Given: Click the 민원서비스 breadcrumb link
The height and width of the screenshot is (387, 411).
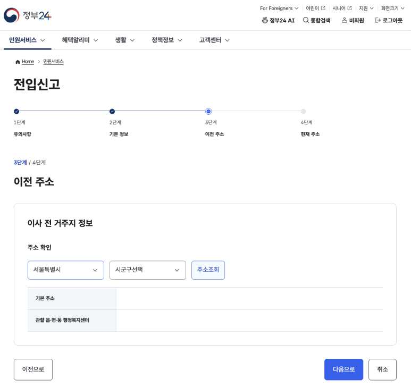Looking at the screenshot, I should pos(53,62).
